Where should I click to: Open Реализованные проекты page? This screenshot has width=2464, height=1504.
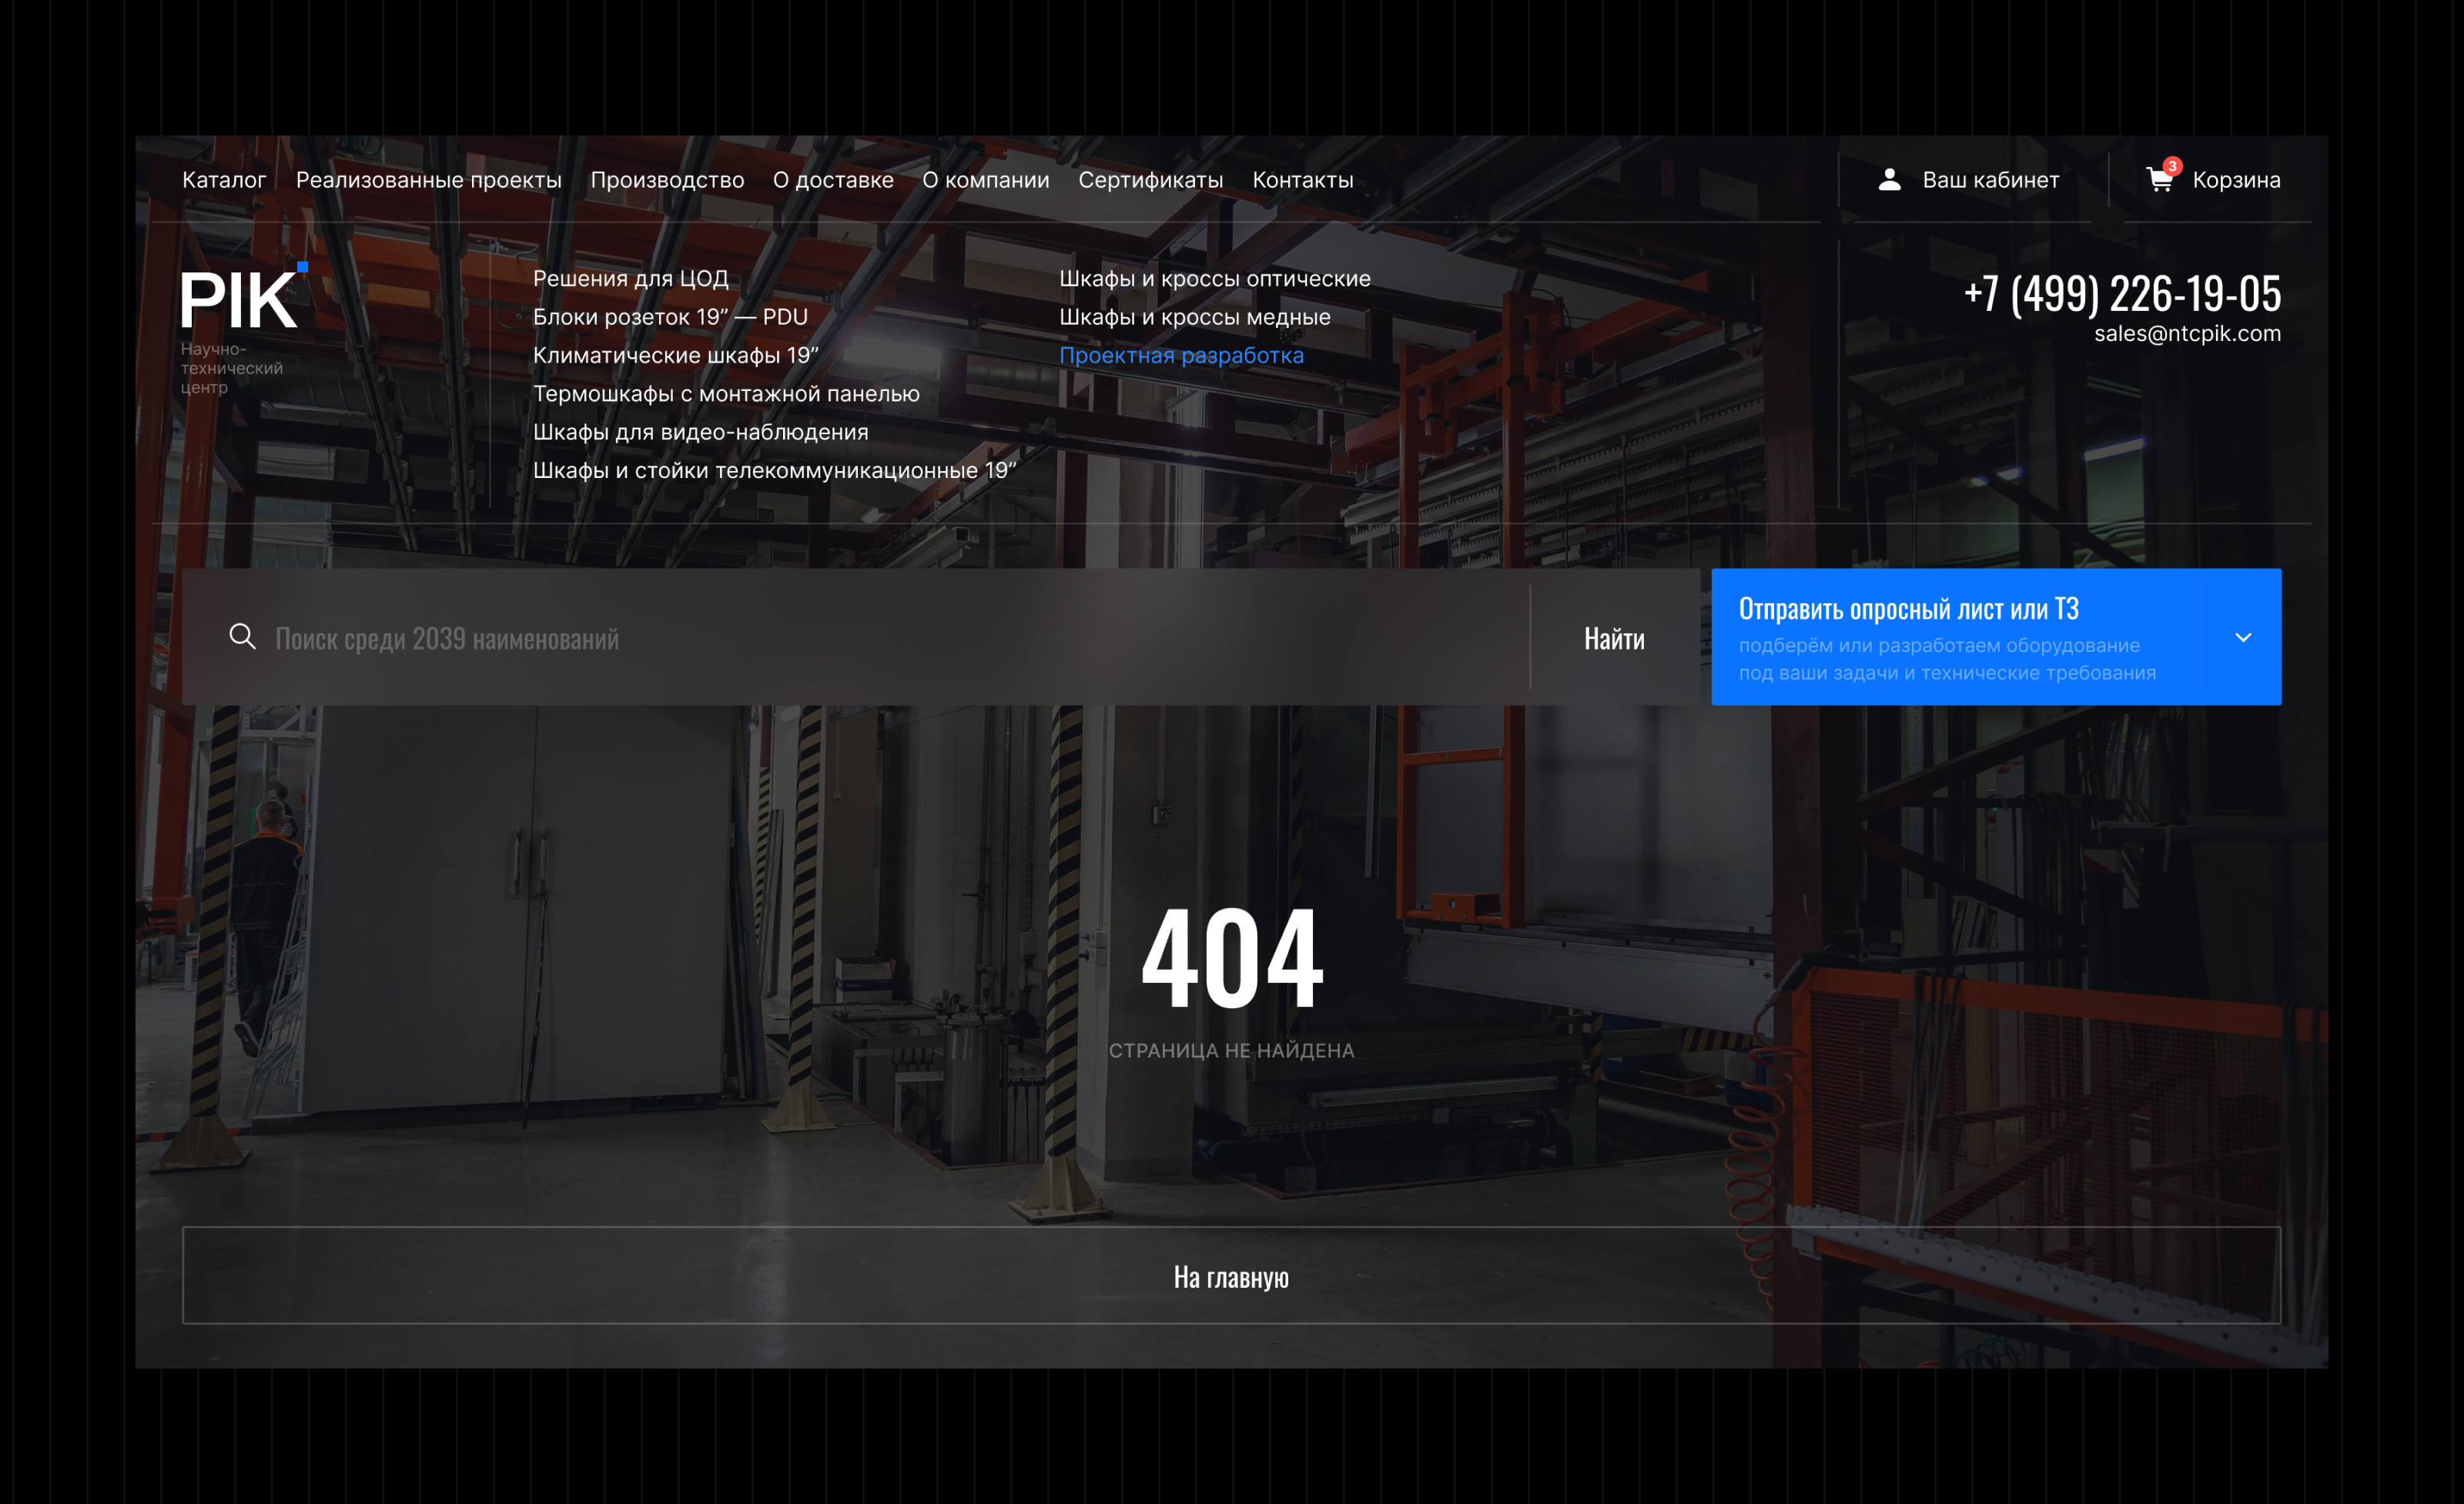point(428,180)
